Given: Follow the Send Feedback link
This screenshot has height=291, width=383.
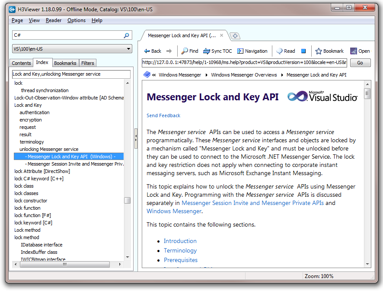Looking at the screenshot, I should point(163,115).
